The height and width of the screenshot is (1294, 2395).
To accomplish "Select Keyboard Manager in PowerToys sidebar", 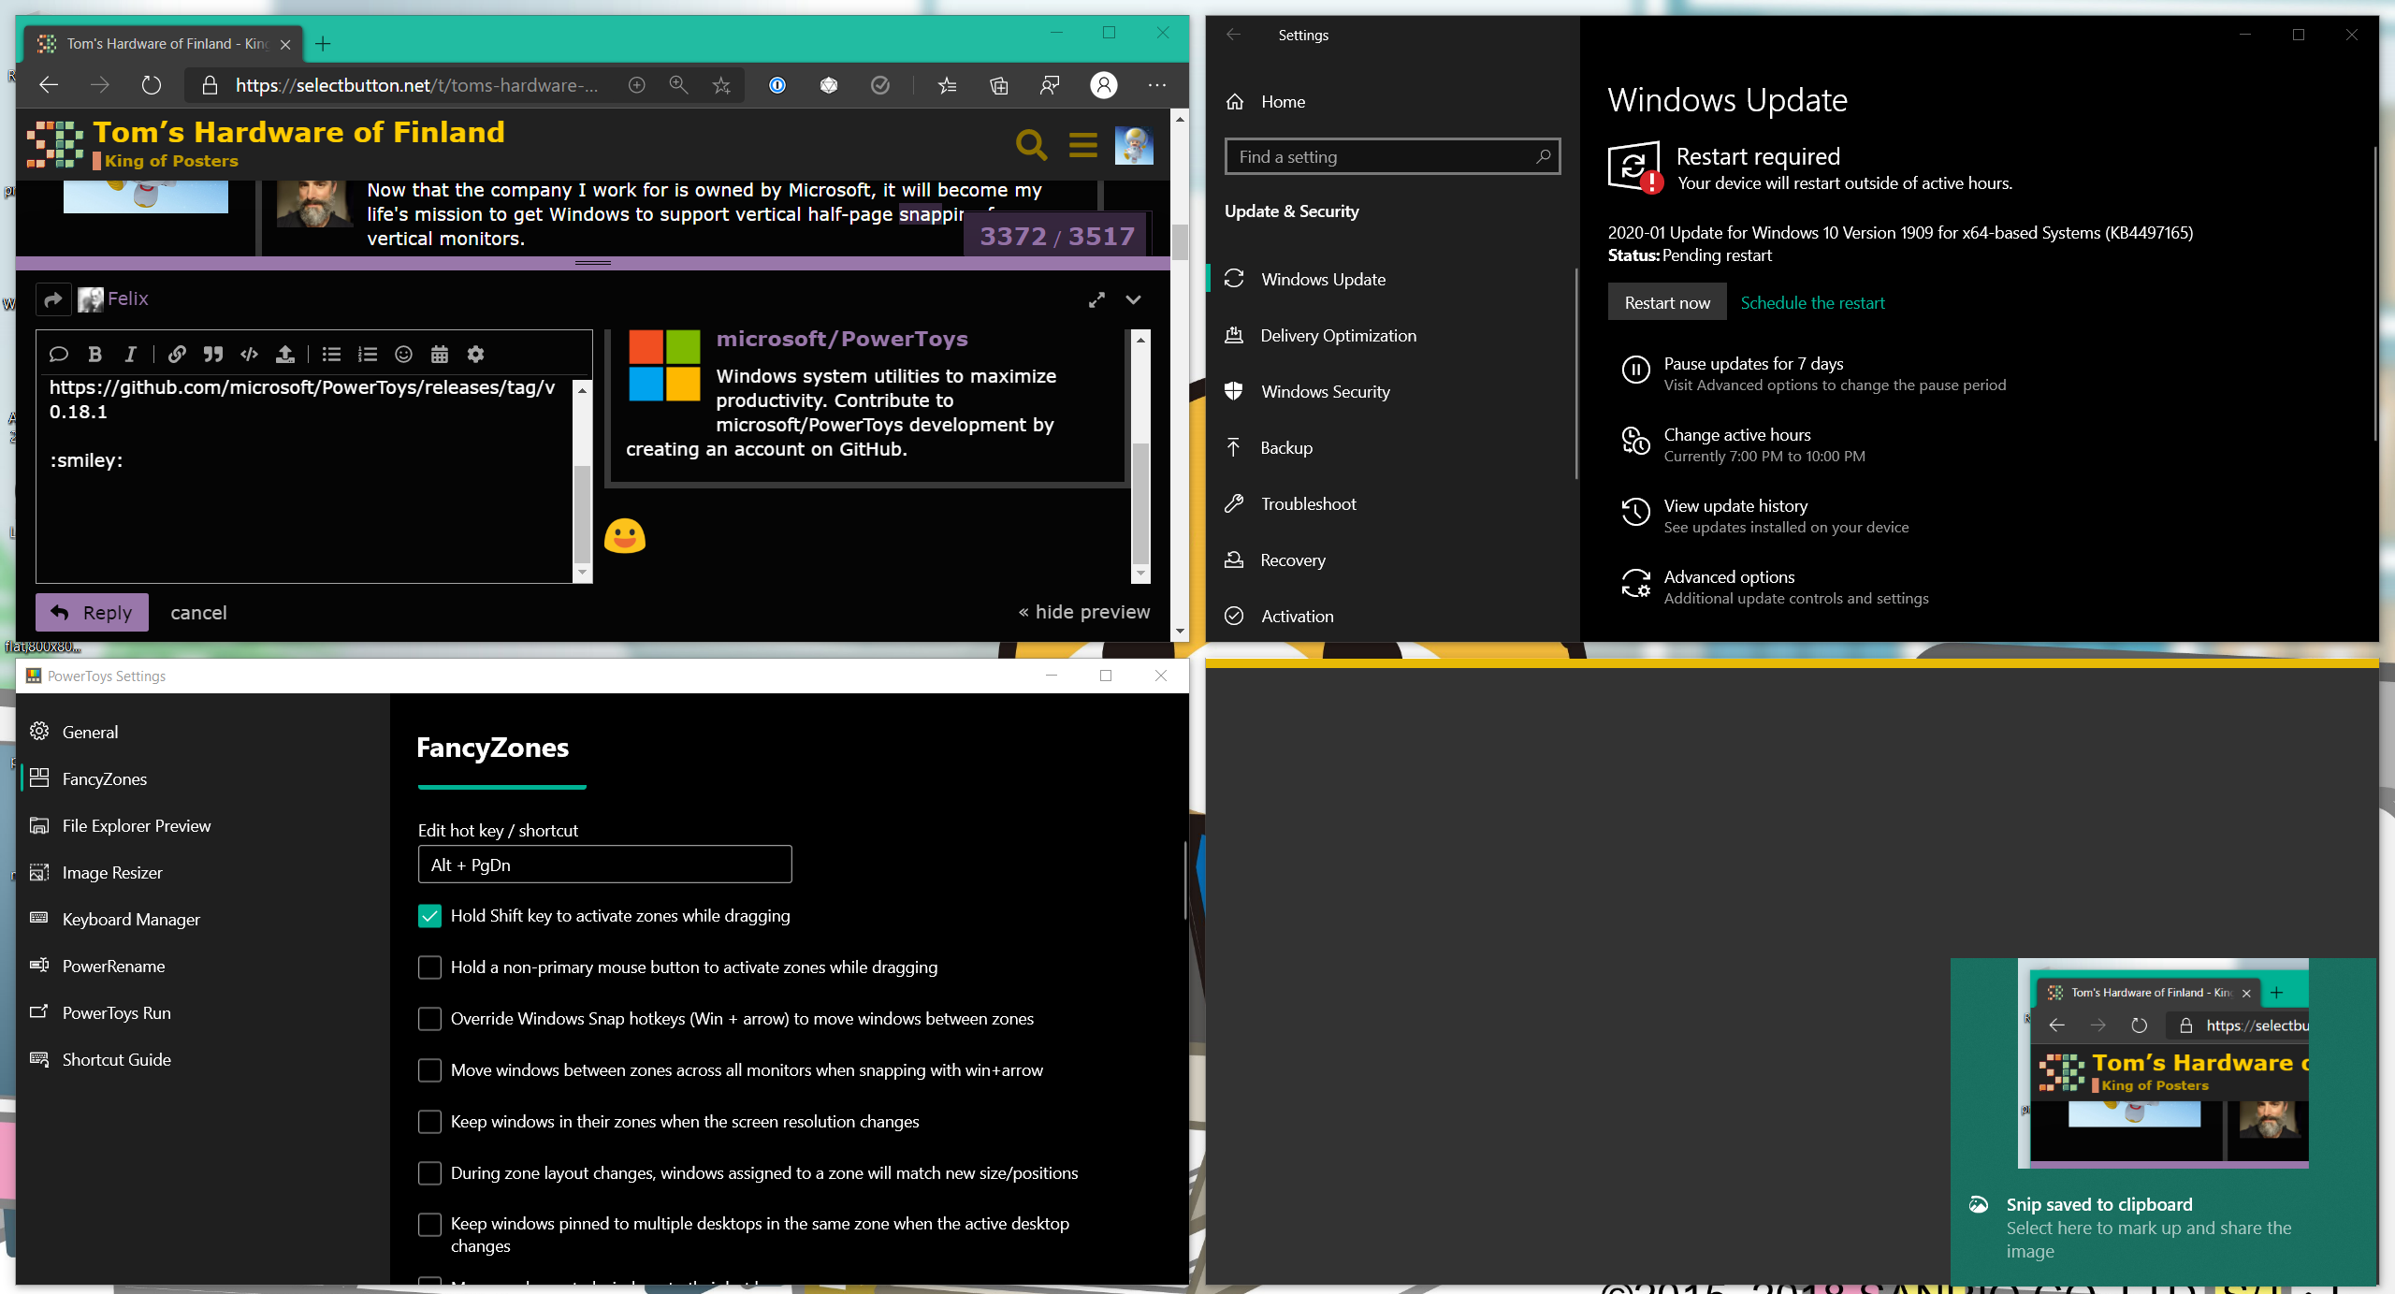I will (x=131, y=919).
